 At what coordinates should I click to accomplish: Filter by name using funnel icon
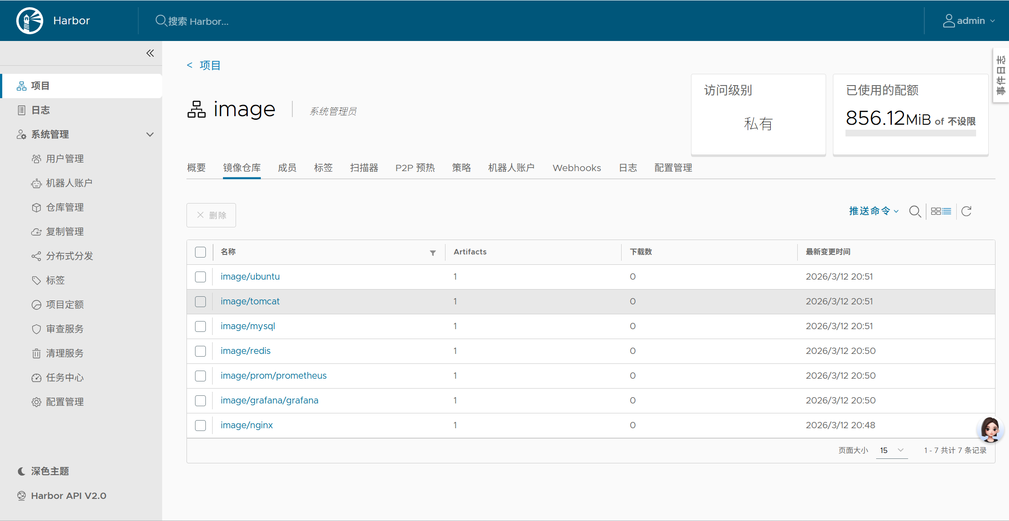coord(432,253)
